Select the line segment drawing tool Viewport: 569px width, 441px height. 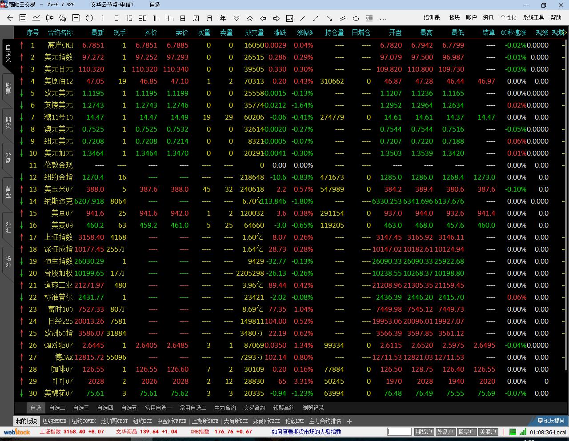(316, 18)
